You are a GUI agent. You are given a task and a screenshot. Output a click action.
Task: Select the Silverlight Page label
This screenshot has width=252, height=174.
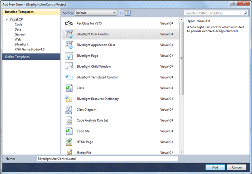[x=87, y=56]
